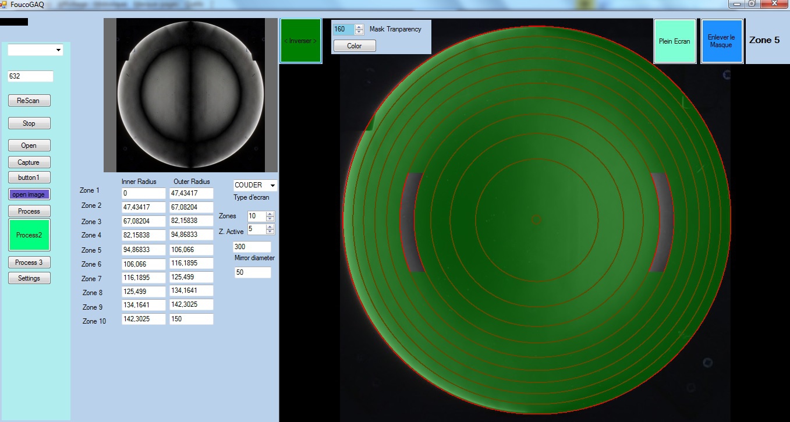Select the Zone 7 Inner Radius field
This screenshot has height=422, width=790.
[144, 277]
